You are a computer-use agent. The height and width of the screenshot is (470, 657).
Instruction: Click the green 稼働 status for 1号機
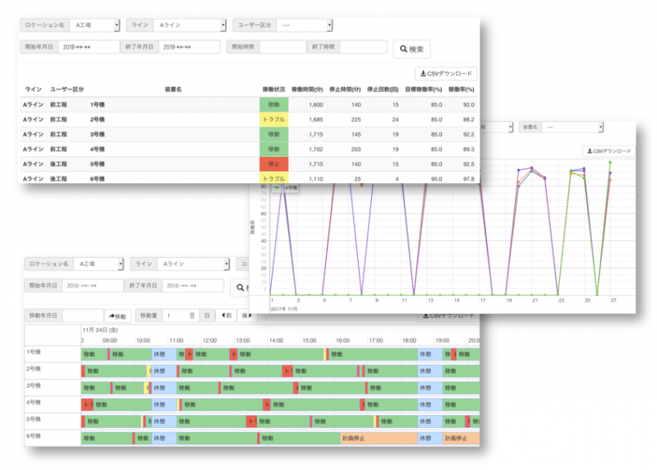(273, 104)
